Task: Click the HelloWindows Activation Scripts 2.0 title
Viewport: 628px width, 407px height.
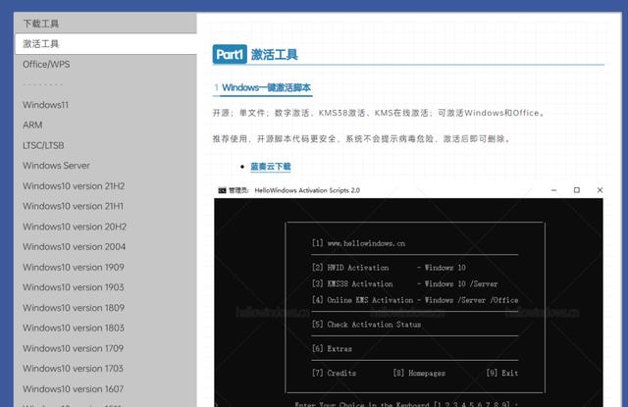Action: 307,190
